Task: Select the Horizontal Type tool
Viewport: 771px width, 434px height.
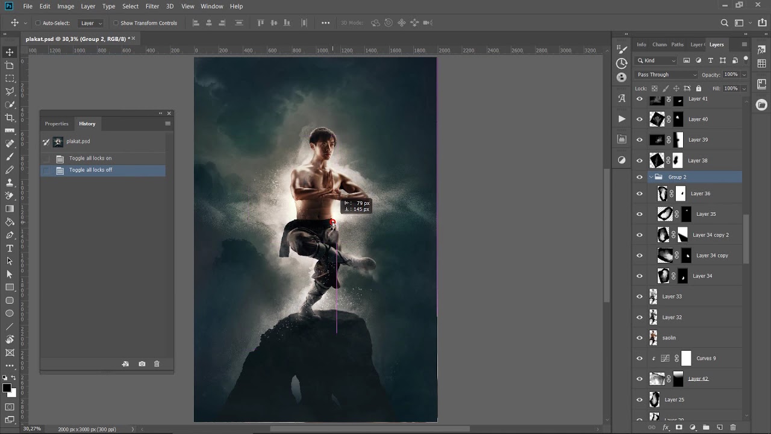Action: pyautogui.click(x=10, y=248)
